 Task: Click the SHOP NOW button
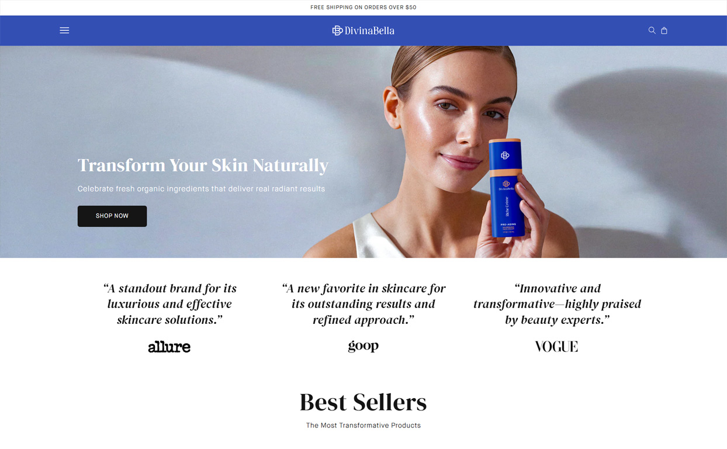coord(112,216)
